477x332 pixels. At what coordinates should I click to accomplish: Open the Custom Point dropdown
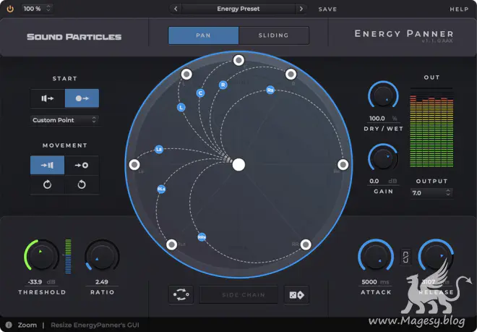64,120
